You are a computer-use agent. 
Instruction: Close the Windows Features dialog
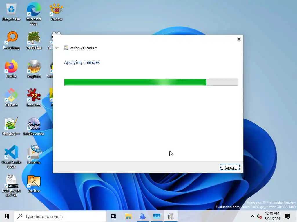click(239, 39)
